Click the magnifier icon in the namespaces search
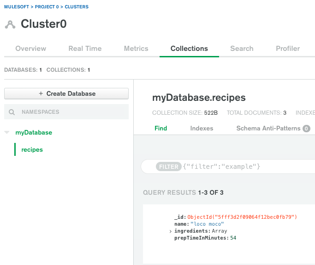 (x=12, y=112)
